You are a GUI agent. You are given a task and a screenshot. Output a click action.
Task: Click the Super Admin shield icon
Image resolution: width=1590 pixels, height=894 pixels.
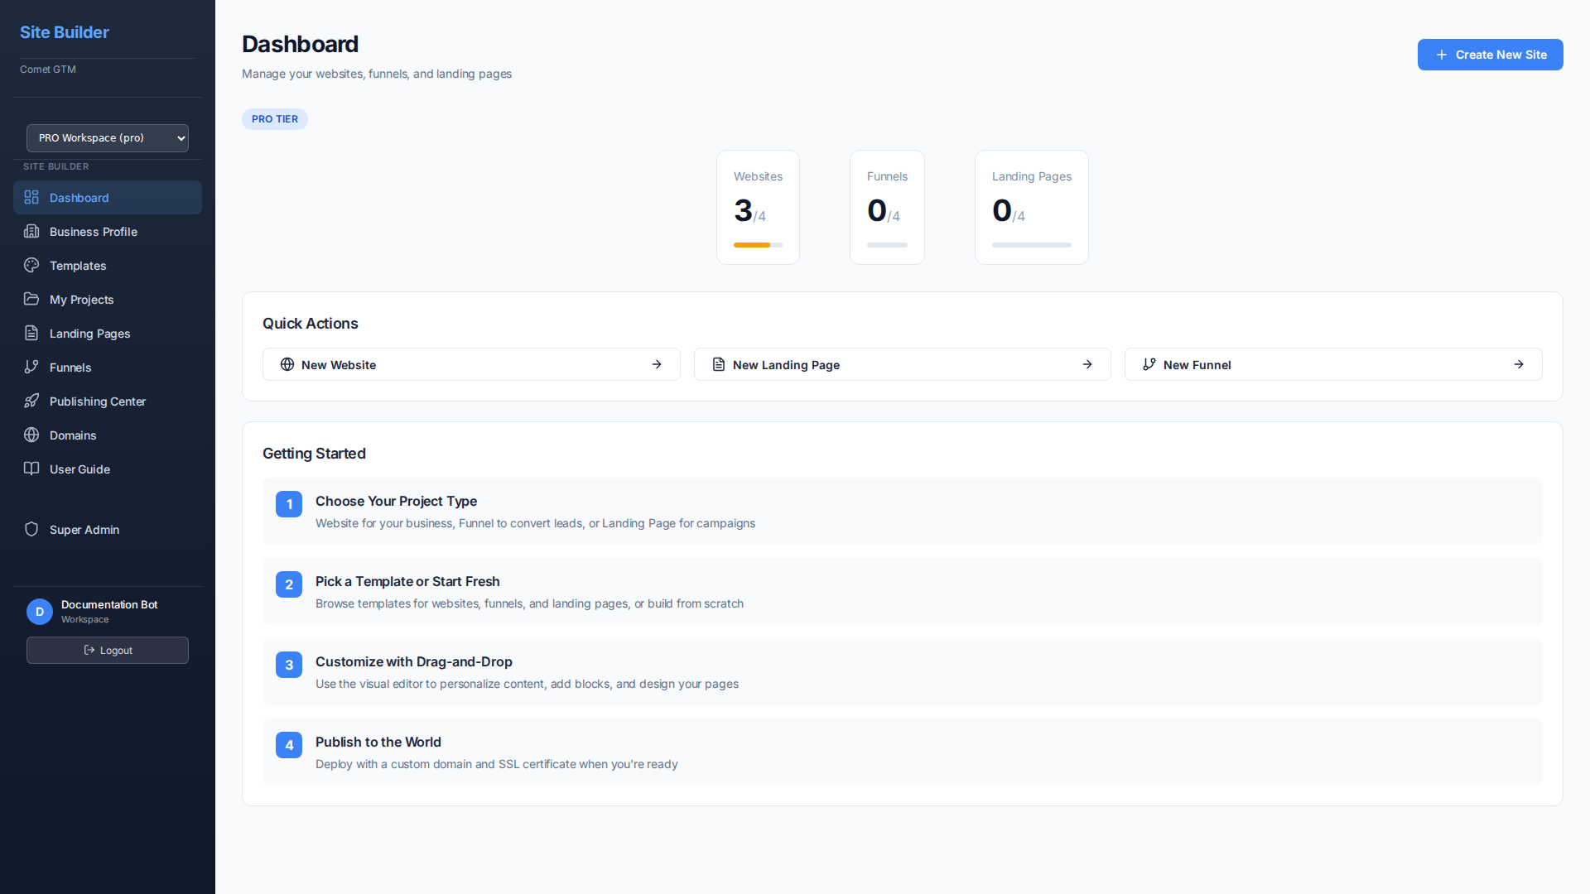(31, 530)
